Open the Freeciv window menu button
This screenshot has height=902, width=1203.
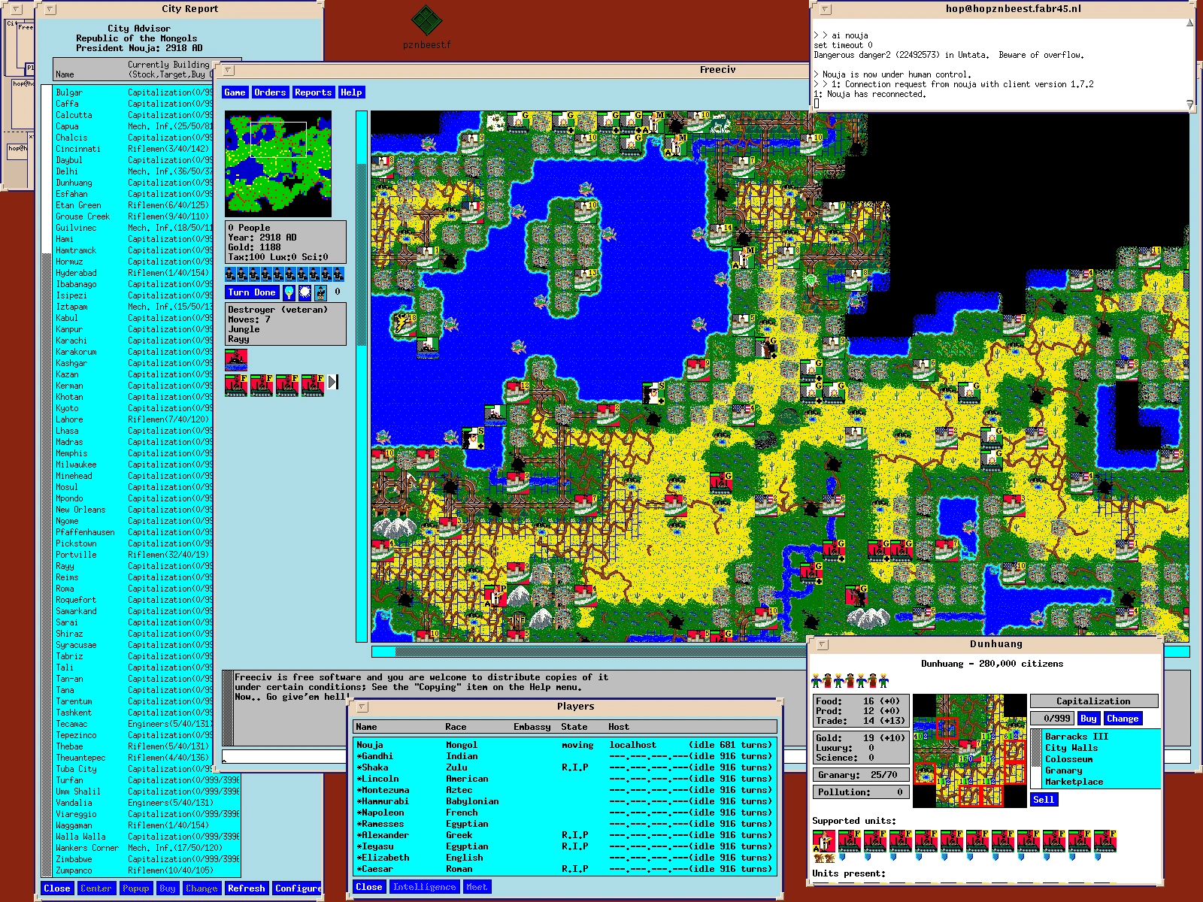(x=228, y=70)
